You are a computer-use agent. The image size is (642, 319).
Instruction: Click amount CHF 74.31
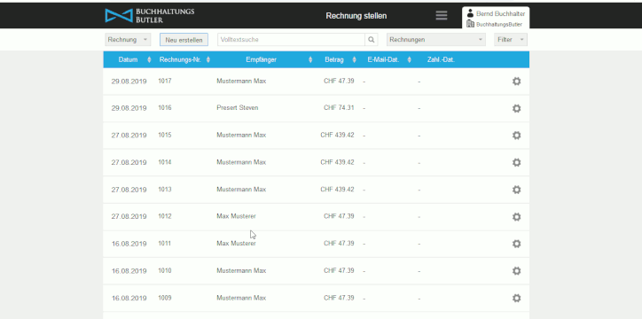click(339, 108)
